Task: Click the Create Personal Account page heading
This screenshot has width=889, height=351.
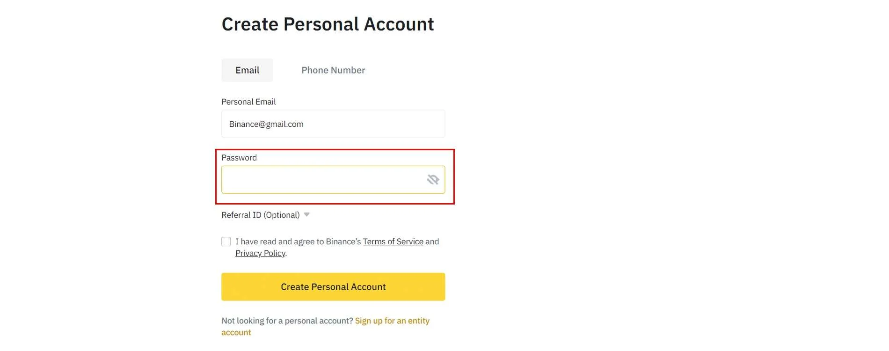Action: tap(328, 24)
